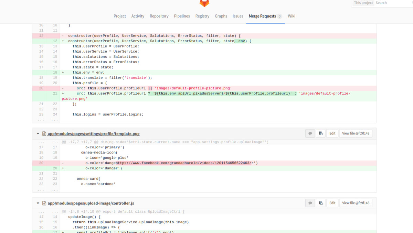This screenshot has width=413, height=233.
Task: Open the Repository tab
Action: (x=159, y=16)
